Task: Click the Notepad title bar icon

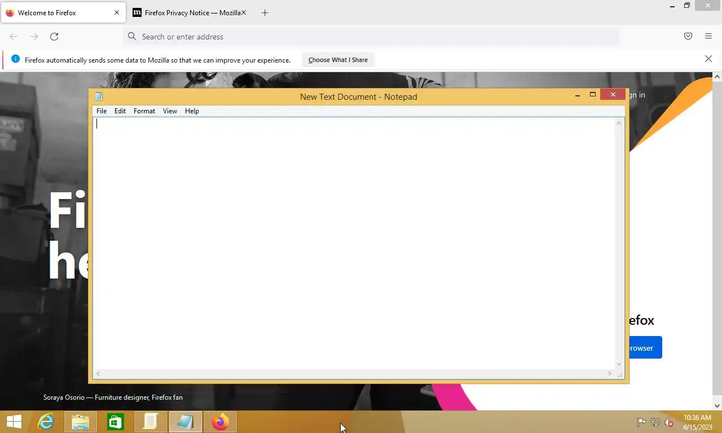Action: click(99, 96)
